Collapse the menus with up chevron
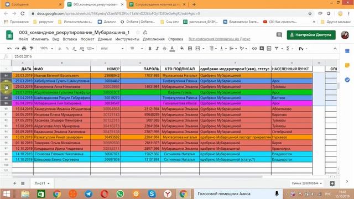The width and height of the screenshot is (354, 199). click(335, 49)
